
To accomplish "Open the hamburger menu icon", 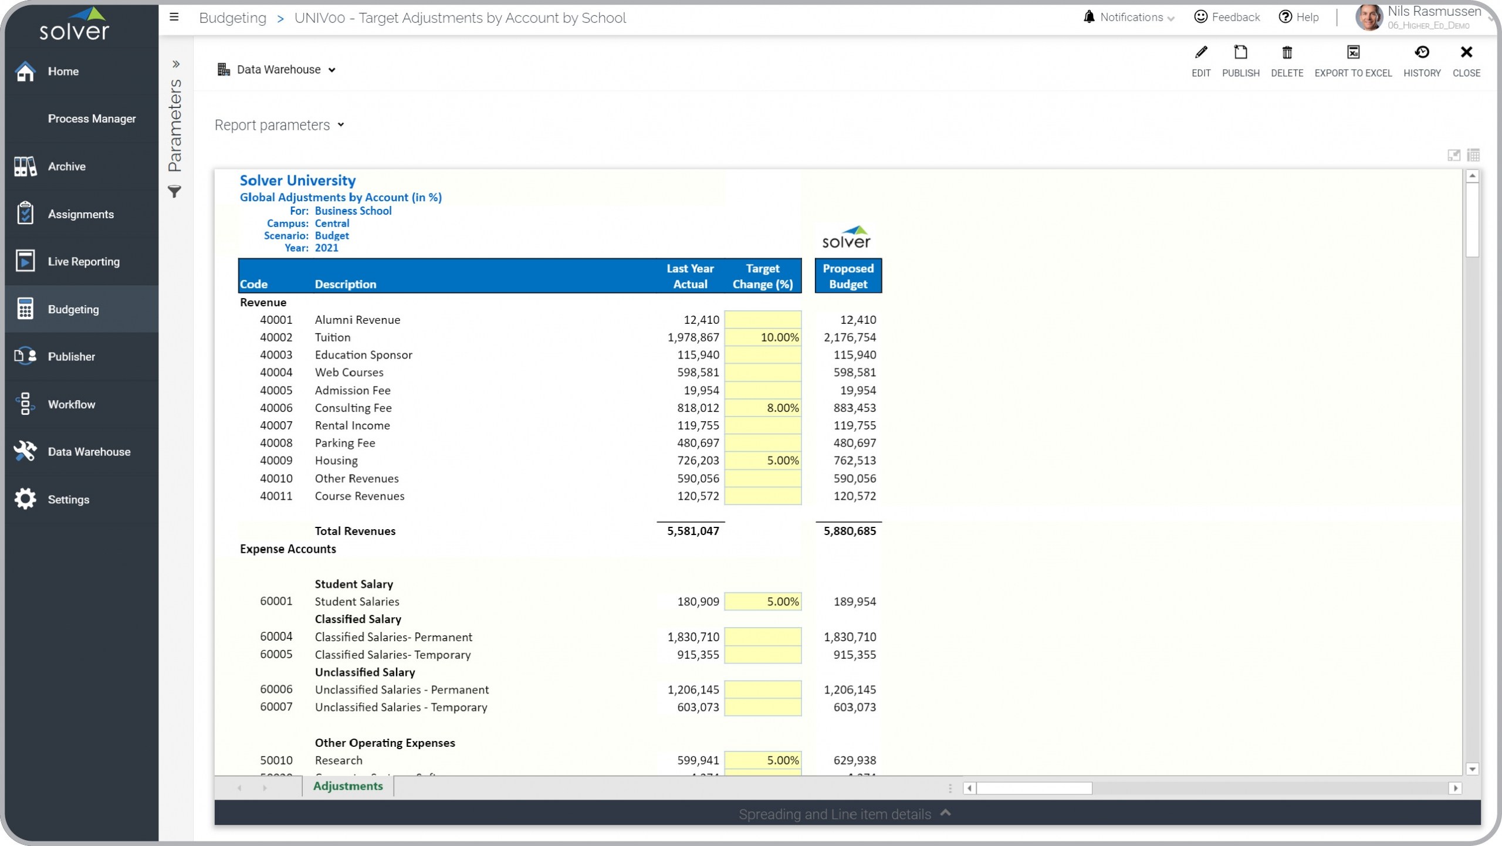I will click(x=174, y=17).
